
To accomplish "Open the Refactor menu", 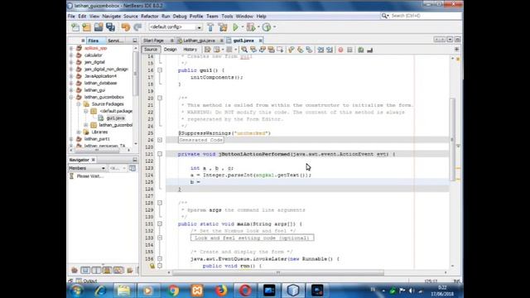I will tap(149, 17).
